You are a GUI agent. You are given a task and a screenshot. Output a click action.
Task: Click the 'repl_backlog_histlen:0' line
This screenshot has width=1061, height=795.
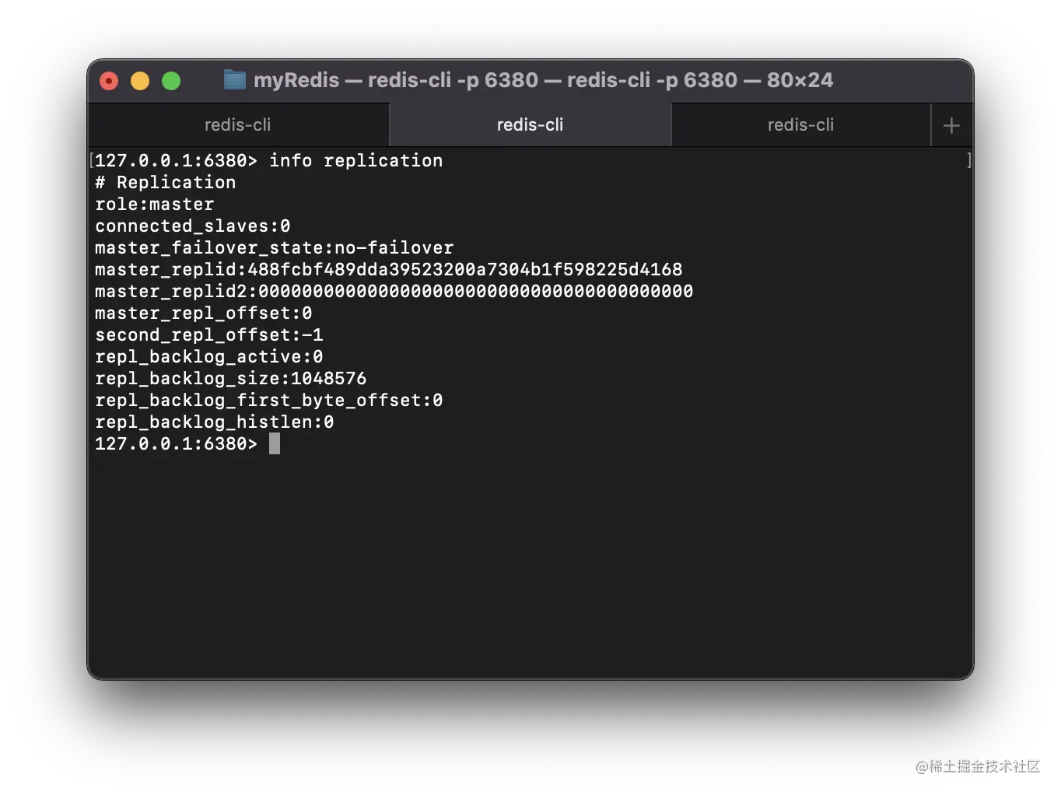(214, 422)
